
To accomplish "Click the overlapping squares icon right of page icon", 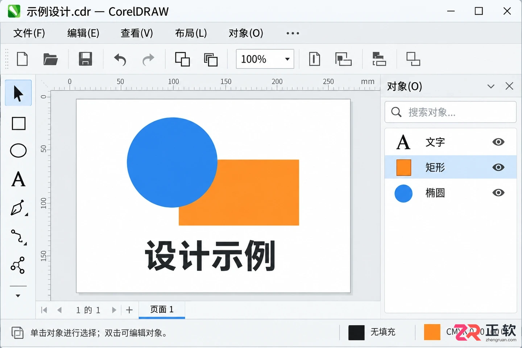I will point(343,59).
